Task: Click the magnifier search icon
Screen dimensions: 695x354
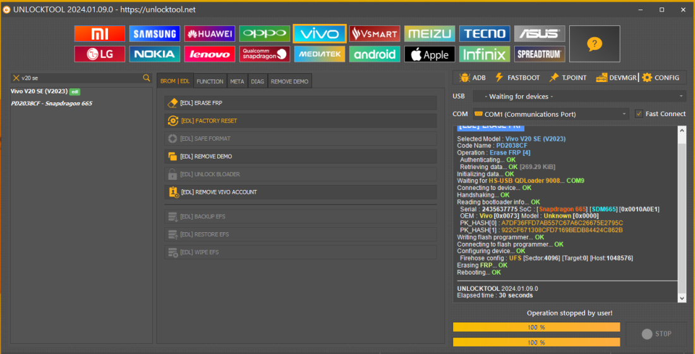Action: [x=147, y=78]
